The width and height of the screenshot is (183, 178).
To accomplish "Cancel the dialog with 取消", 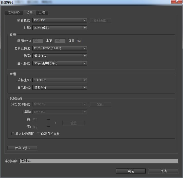I will pos(163,171).
